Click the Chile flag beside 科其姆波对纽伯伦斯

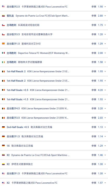point(3,25)
